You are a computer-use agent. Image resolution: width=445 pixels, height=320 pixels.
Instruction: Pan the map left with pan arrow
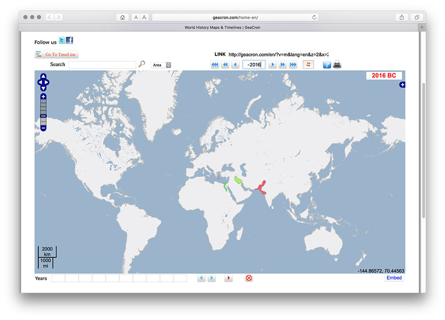[x=40, y=83]
